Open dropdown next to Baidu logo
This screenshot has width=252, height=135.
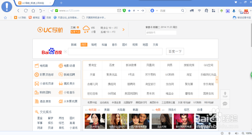click(x=65, y=52)
